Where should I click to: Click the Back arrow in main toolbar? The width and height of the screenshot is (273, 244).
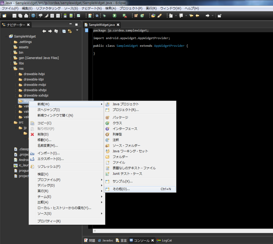197,16
